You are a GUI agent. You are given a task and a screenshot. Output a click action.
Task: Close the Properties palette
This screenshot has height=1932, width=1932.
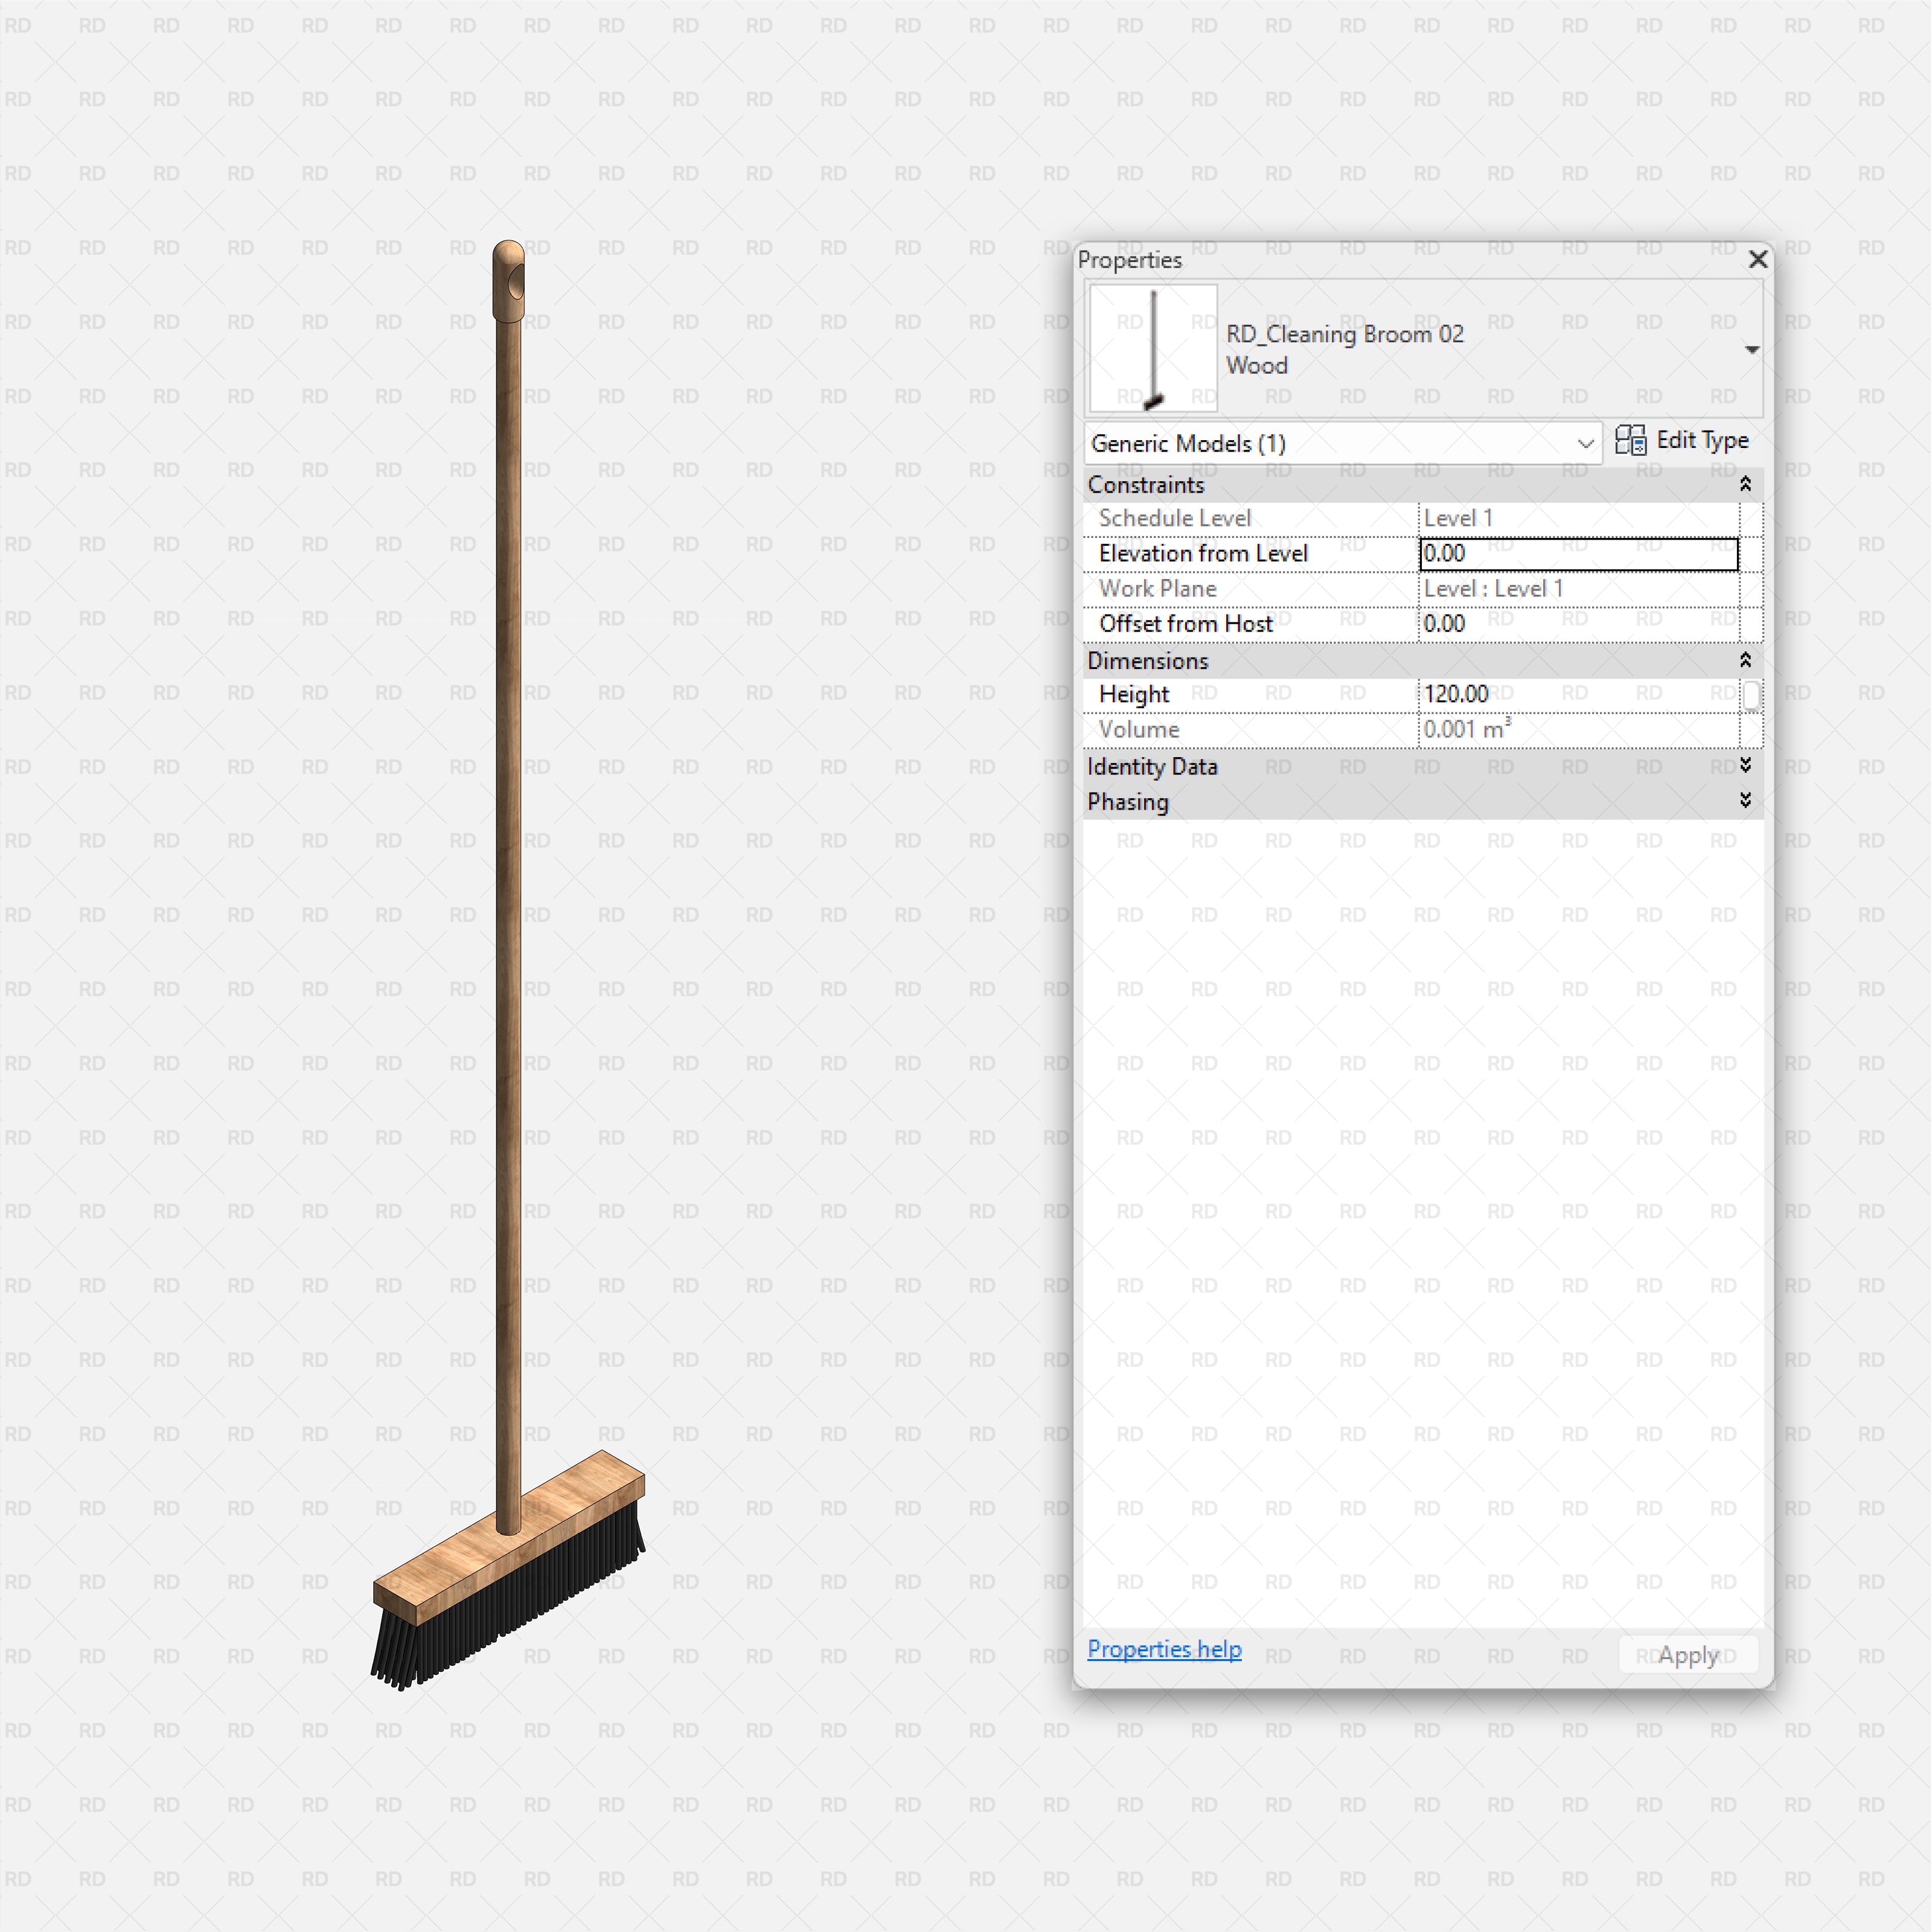(x=1758, y=259)
